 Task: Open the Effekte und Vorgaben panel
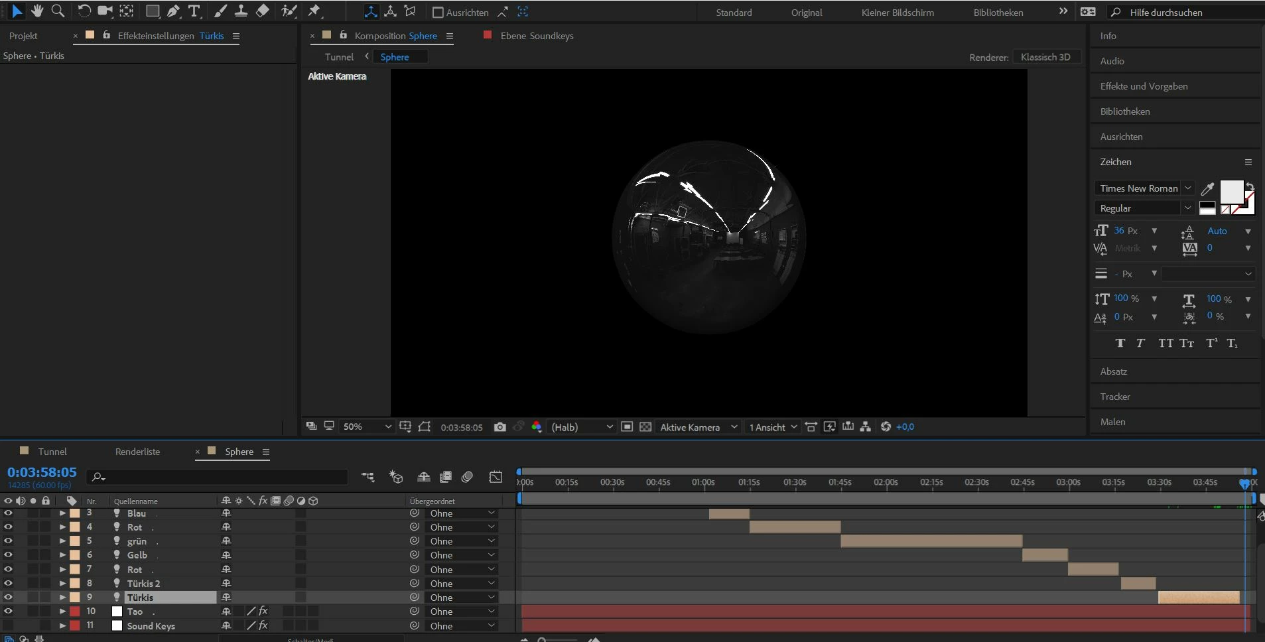click(x=1144, y=86)
